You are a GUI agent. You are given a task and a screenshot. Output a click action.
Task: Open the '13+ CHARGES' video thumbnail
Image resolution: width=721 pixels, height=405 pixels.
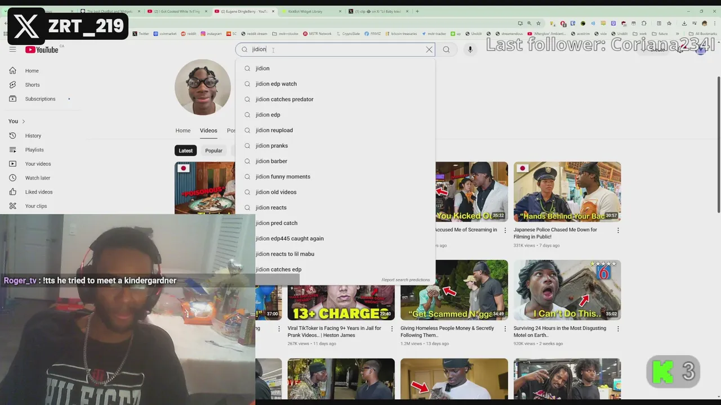pyautogui.click(x=341, y=302)
